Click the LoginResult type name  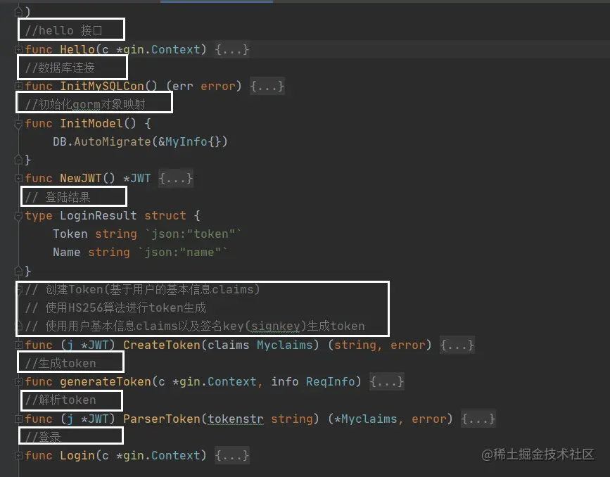click(x=99, y=215)
